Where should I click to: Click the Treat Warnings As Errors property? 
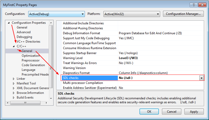pos(80,63)
